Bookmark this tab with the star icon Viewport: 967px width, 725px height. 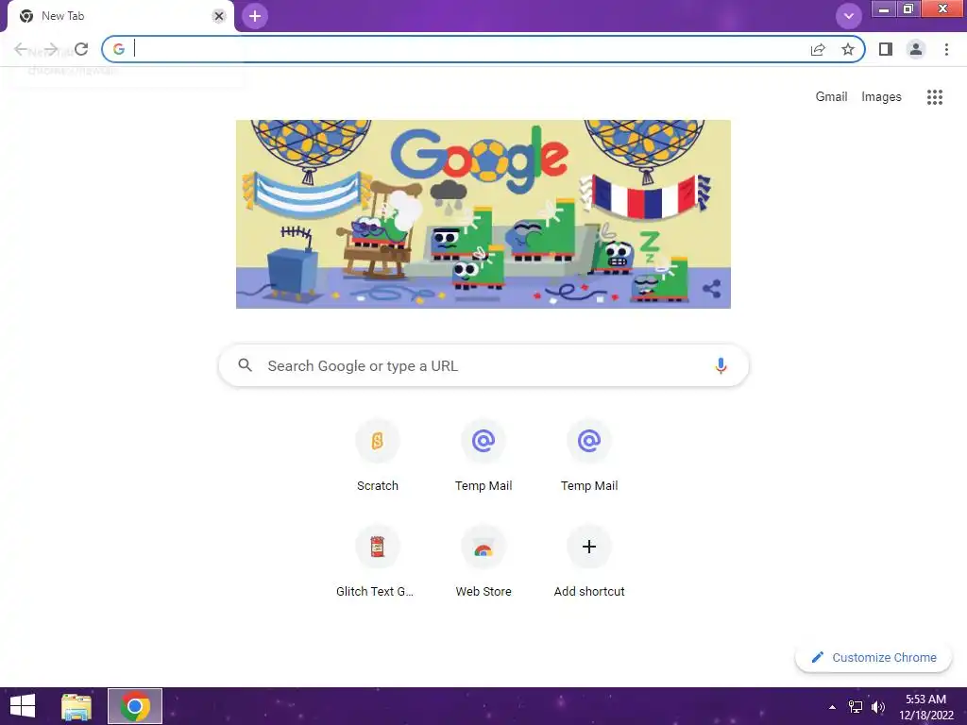pyautogui.click(x=848, y=49)
